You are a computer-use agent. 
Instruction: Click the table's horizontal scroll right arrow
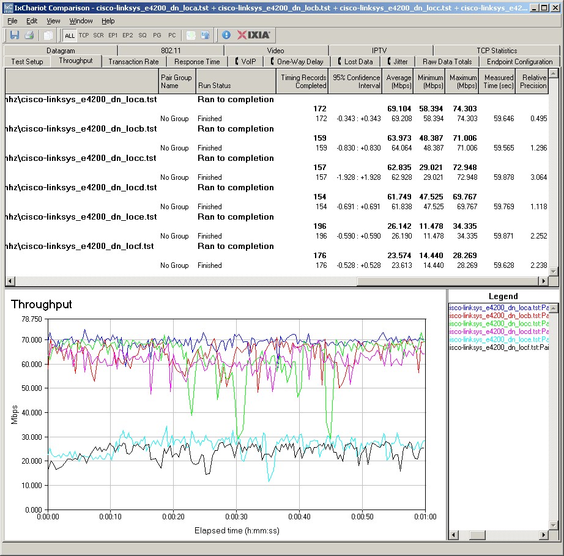(x=543, y=281)
